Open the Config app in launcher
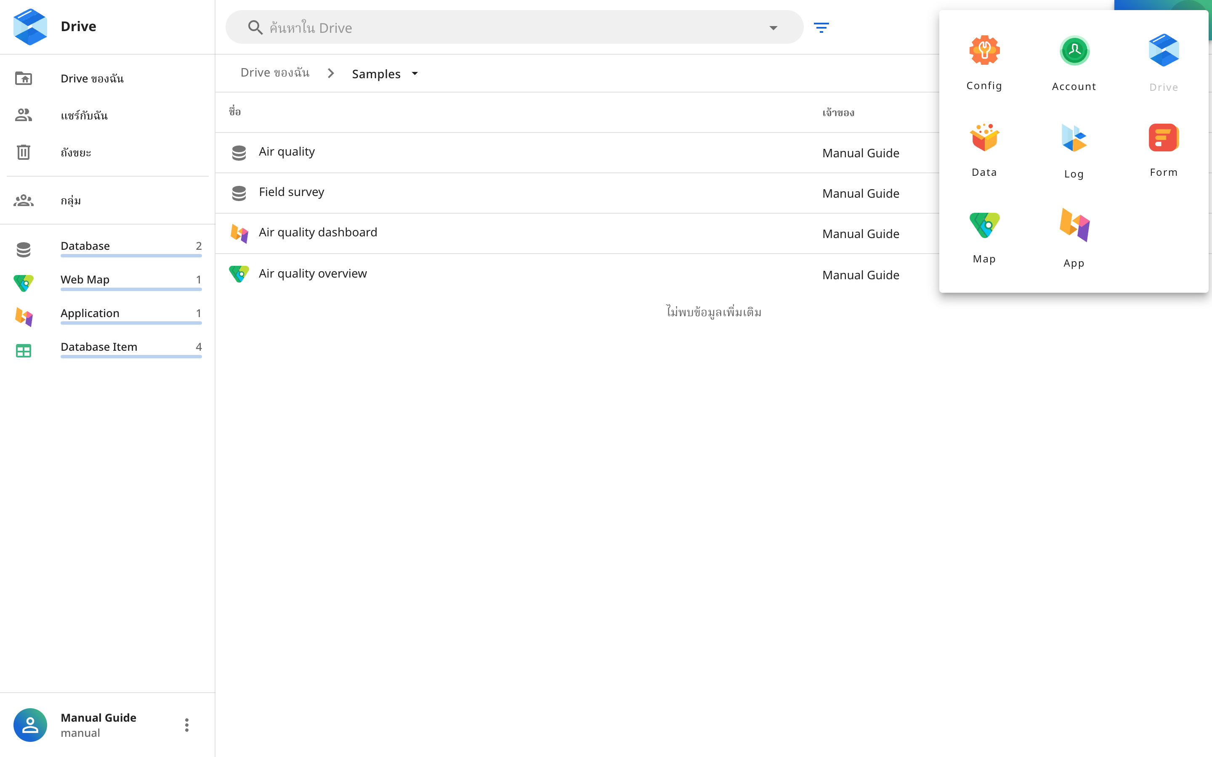1212x757 pixels. click(984, 63)
